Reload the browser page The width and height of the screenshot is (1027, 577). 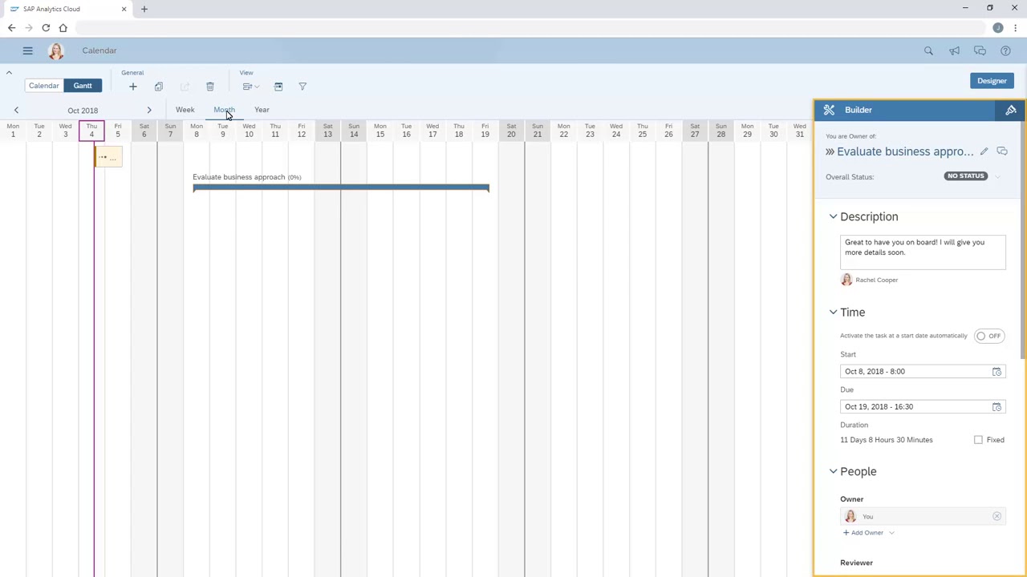click(46, 28)
